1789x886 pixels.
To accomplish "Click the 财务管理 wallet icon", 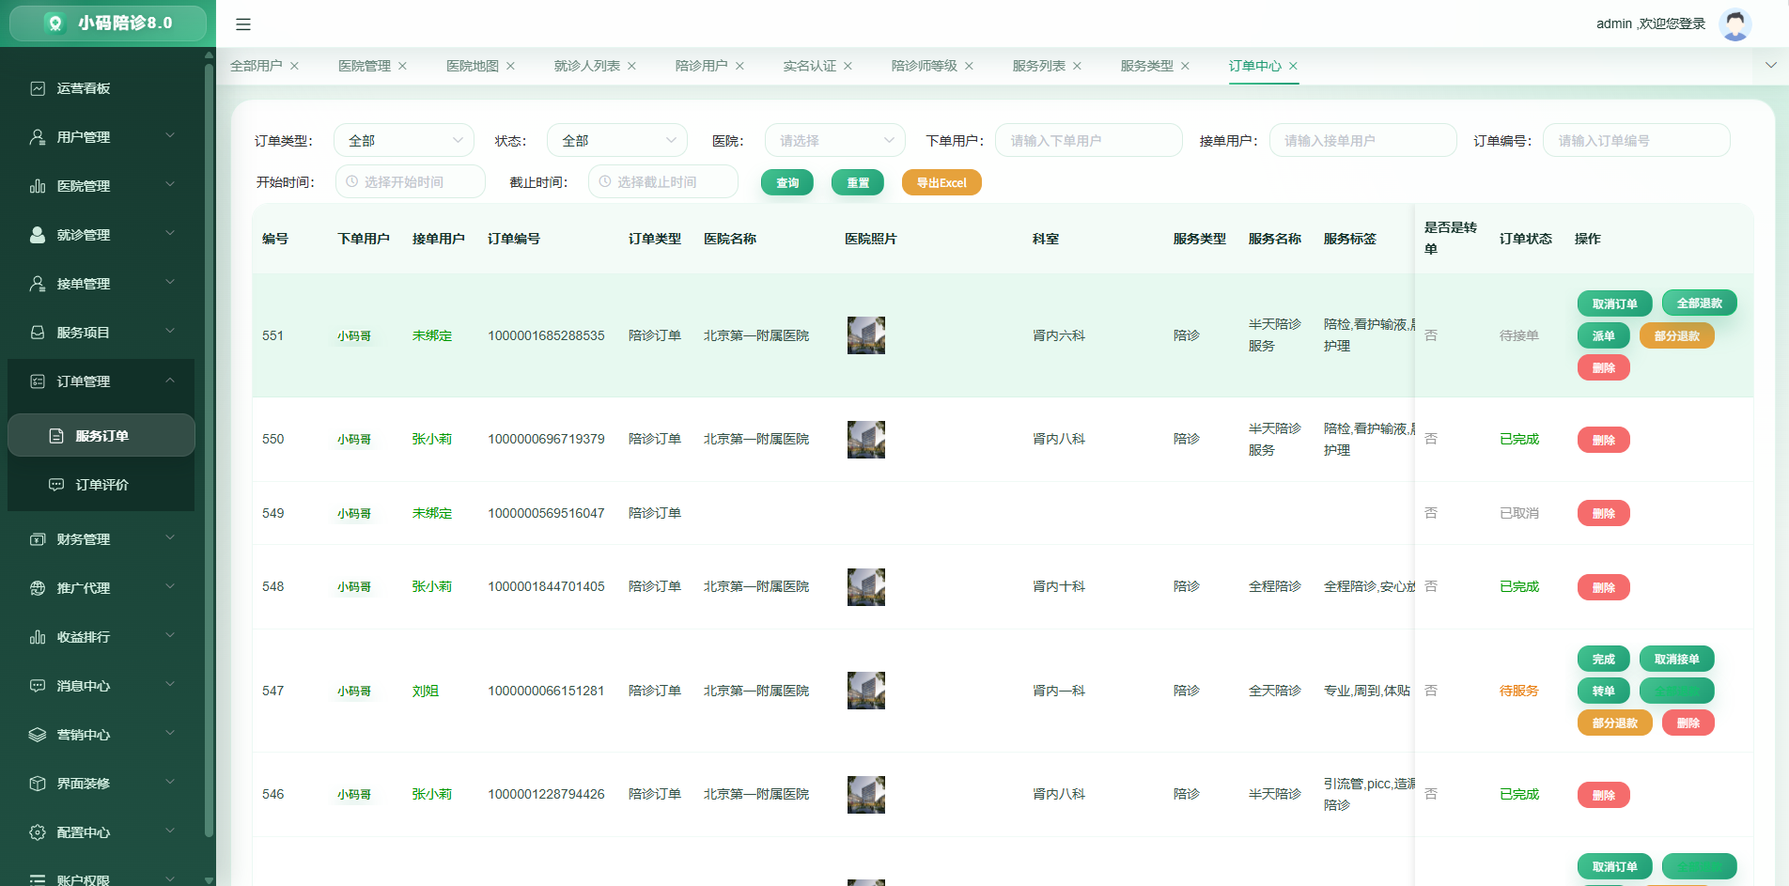I will (x=38, y=539).
